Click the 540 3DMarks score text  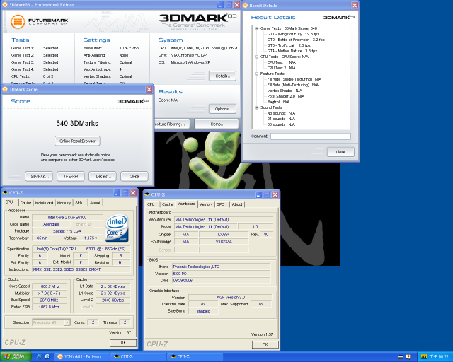(x=77, y=123)
